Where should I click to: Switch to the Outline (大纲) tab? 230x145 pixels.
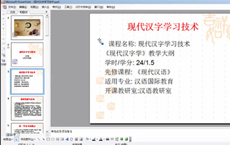13,12
